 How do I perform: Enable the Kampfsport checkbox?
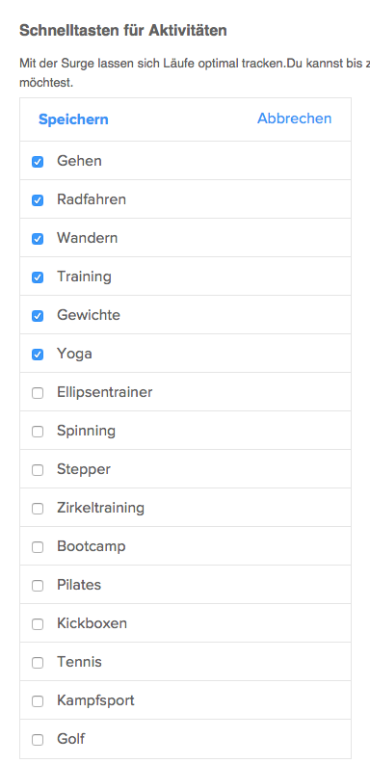[38, 701]
